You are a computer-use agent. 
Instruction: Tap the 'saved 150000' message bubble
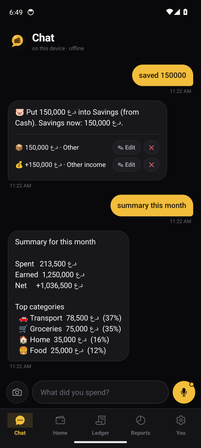163,75
